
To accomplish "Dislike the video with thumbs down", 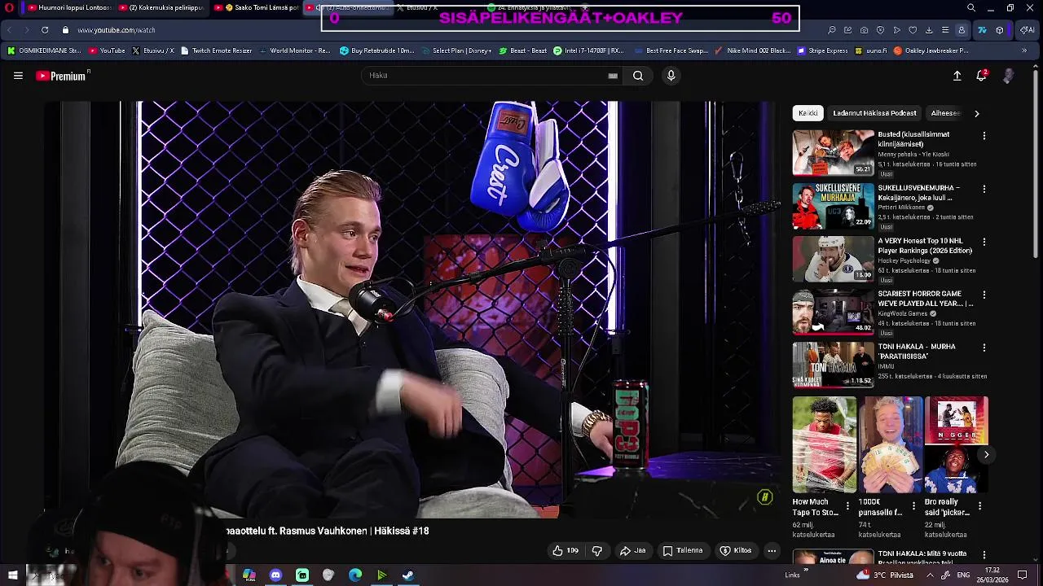I will point(597,551).
